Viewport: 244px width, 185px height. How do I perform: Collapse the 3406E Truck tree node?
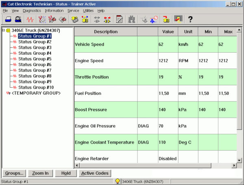(3, 30)
